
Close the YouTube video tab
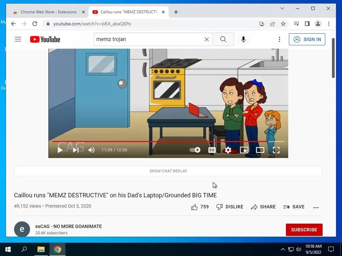163,12
